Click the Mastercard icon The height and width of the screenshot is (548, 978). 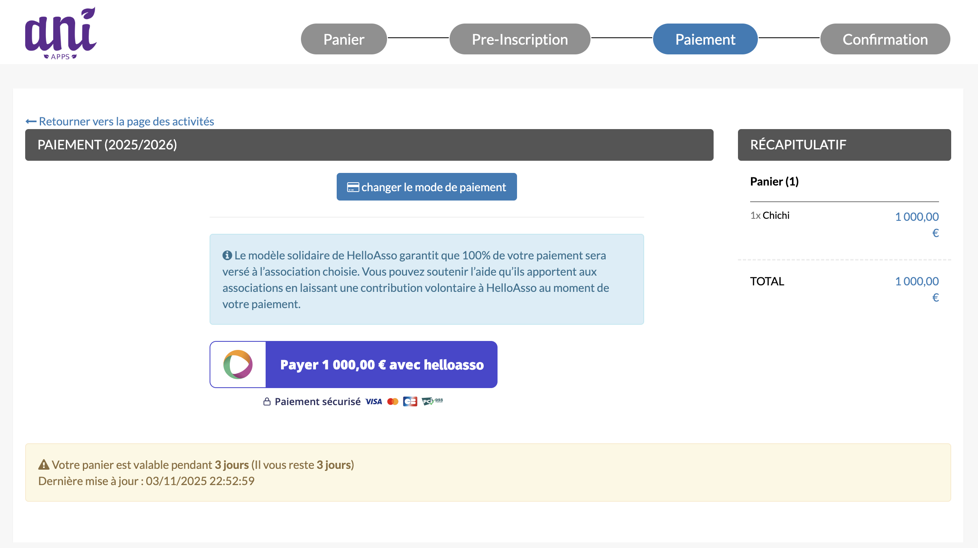pyautogui.click(x=393, y=402)
